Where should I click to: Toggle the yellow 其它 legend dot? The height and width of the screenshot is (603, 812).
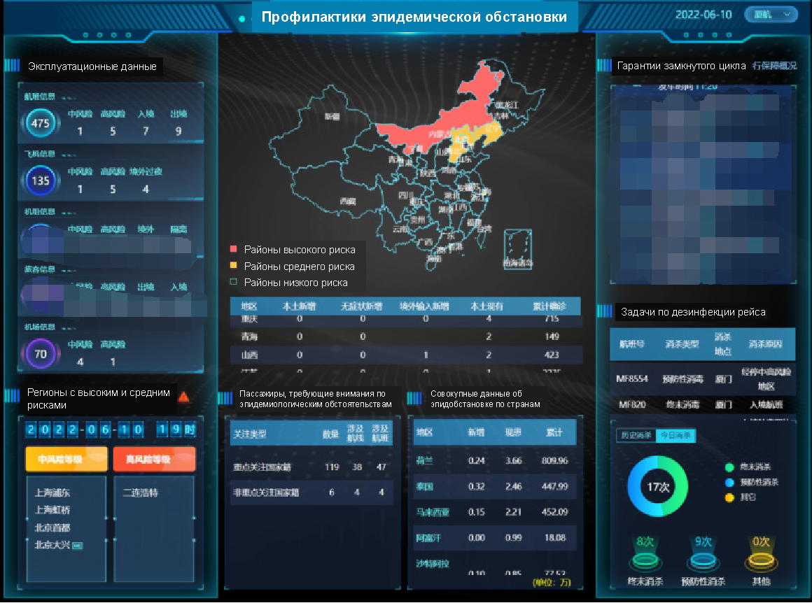(729, 497)
